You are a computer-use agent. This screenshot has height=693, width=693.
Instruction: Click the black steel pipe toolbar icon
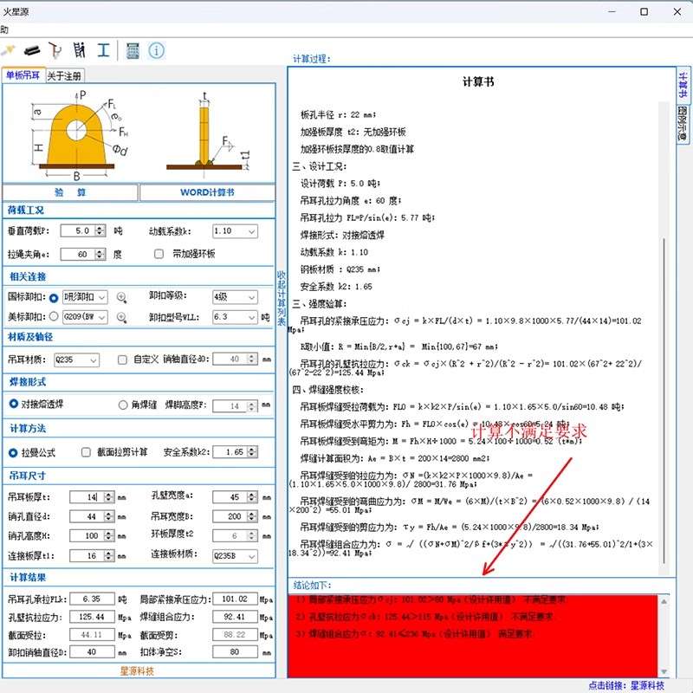(32, 51)
